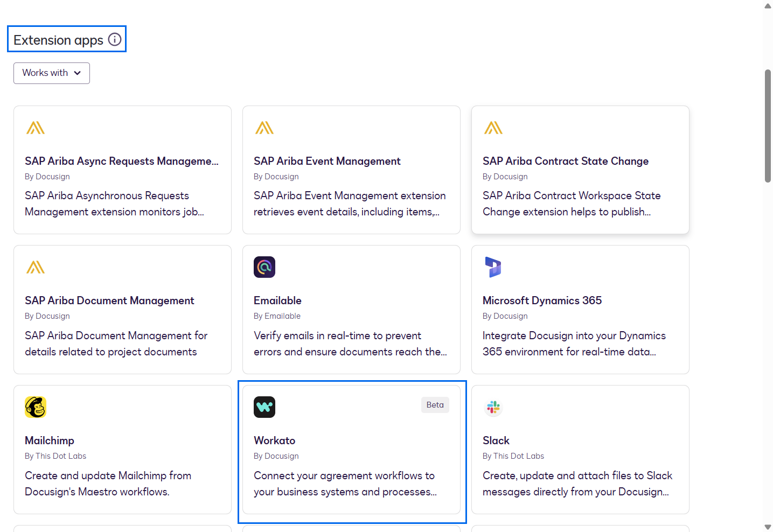Open the Emailable app title
This screenshot has height=532, width=773.
click(277, 300)
